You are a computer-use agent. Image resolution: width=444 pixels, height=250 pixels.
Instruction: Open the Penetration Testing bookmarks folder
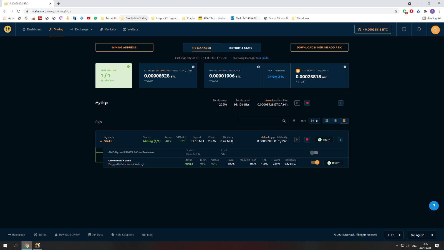(134, 18)
